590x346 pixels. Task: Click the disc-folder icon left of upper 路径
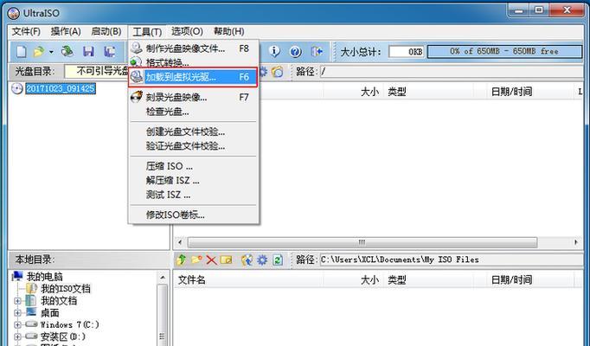278,72
